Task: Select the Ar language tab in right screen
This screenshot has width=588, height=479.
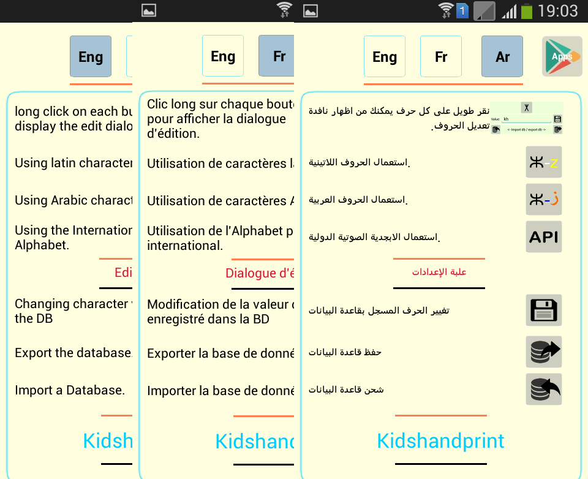Action: click(502, 56)
